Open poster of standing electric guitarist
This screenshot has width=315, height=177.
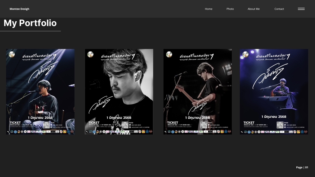click(x=198, y=92)
